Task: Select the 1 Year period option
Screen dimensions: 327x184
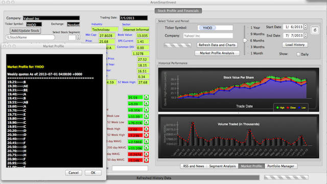Action: pyautogui.click(x=255, y=28)
